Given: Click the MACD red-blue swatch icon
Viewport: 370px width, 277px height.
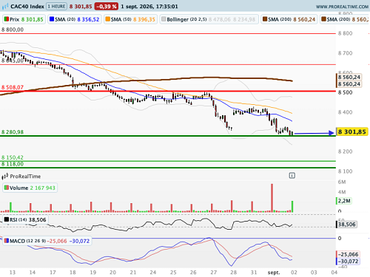Looking at the screenshot, I should [7, 241].
